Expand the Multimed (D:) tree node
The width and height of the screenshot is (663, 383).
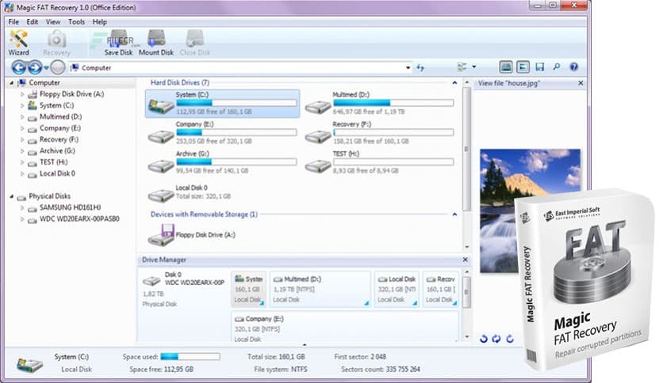[22, 116]
